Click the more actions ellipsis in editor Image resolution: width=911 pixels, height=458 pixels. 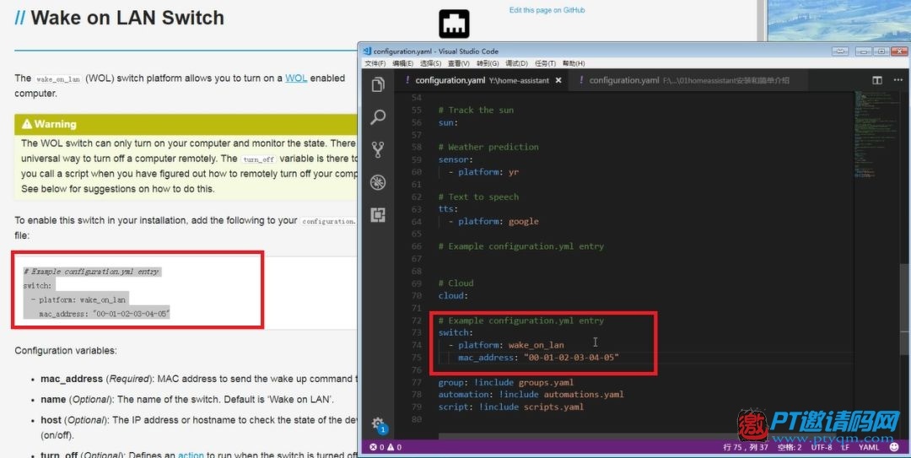(899, 80)
